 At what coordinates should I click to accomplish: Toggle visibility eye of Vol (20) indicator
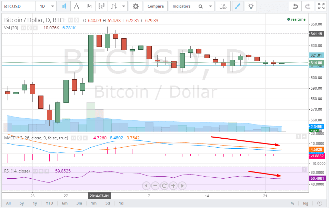tap(23, 28)
